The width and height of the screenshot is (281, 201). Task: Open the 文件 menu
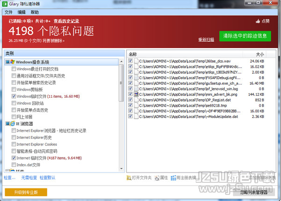point(8,12)
